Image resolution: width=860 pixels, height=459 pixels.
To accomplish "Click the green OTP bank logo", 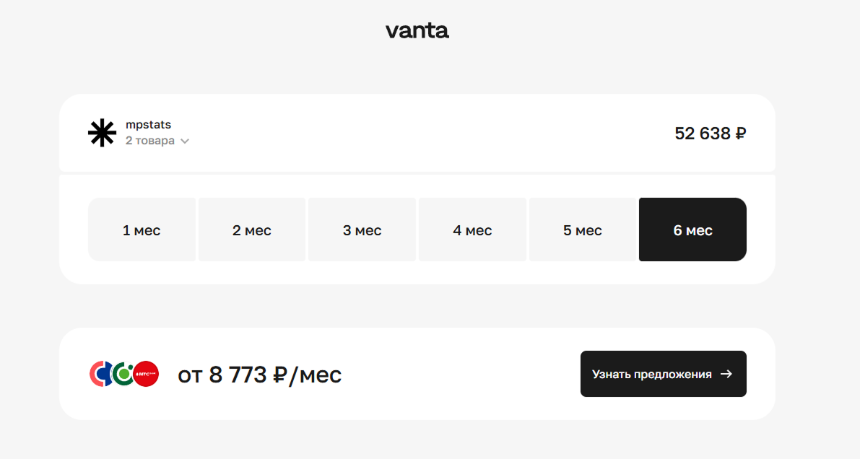I will (123, 374).
